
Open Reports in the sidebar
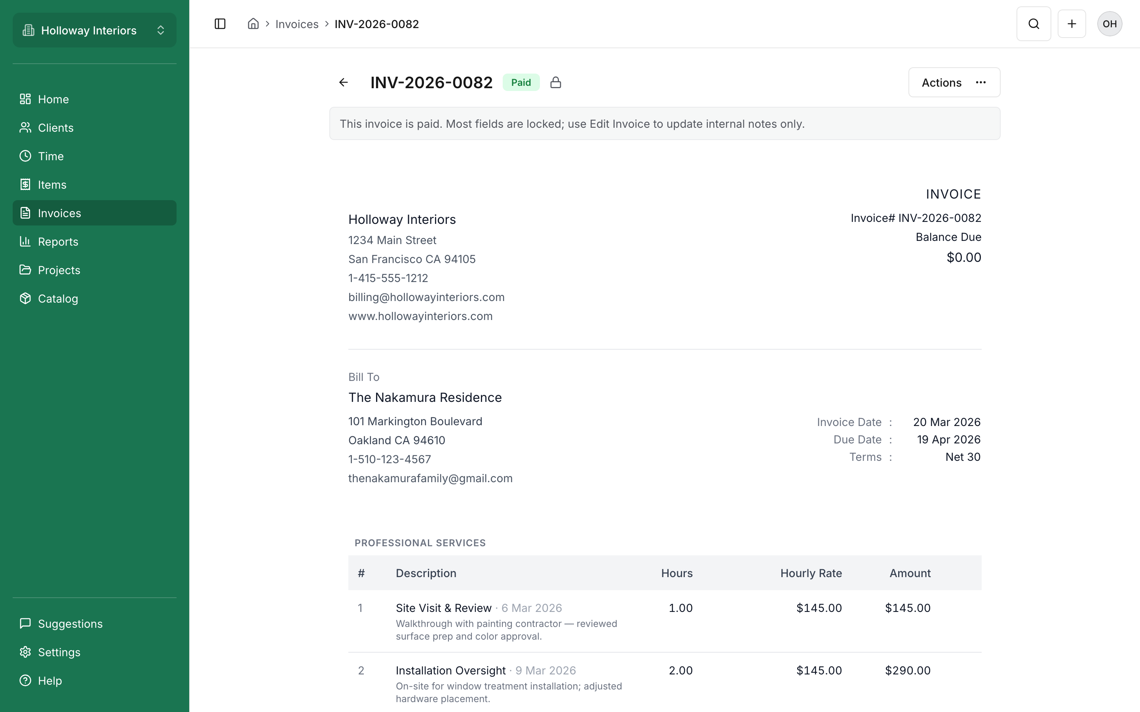[95, 242]
